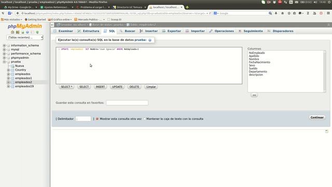Check 'Mostrar esta consulta otra vez' checkbox

97,119
